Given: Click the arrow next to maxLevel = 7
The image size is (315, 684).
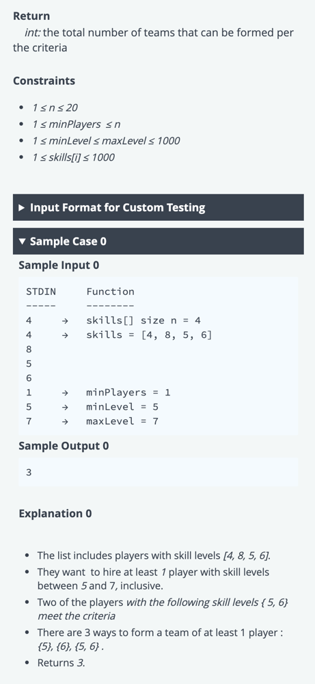Looking at the screenshot, I should pos(64,421).
